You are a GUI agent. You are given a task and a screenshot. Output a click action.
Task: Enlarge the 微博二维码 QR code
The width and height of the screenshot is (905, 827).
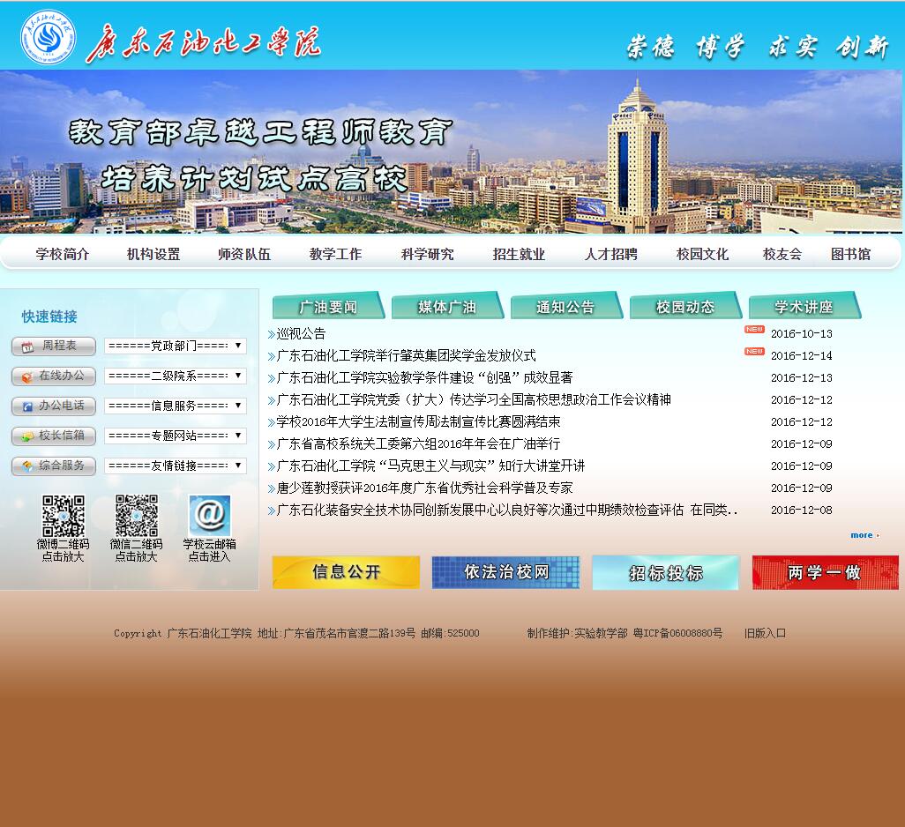[x=64, y=516]
